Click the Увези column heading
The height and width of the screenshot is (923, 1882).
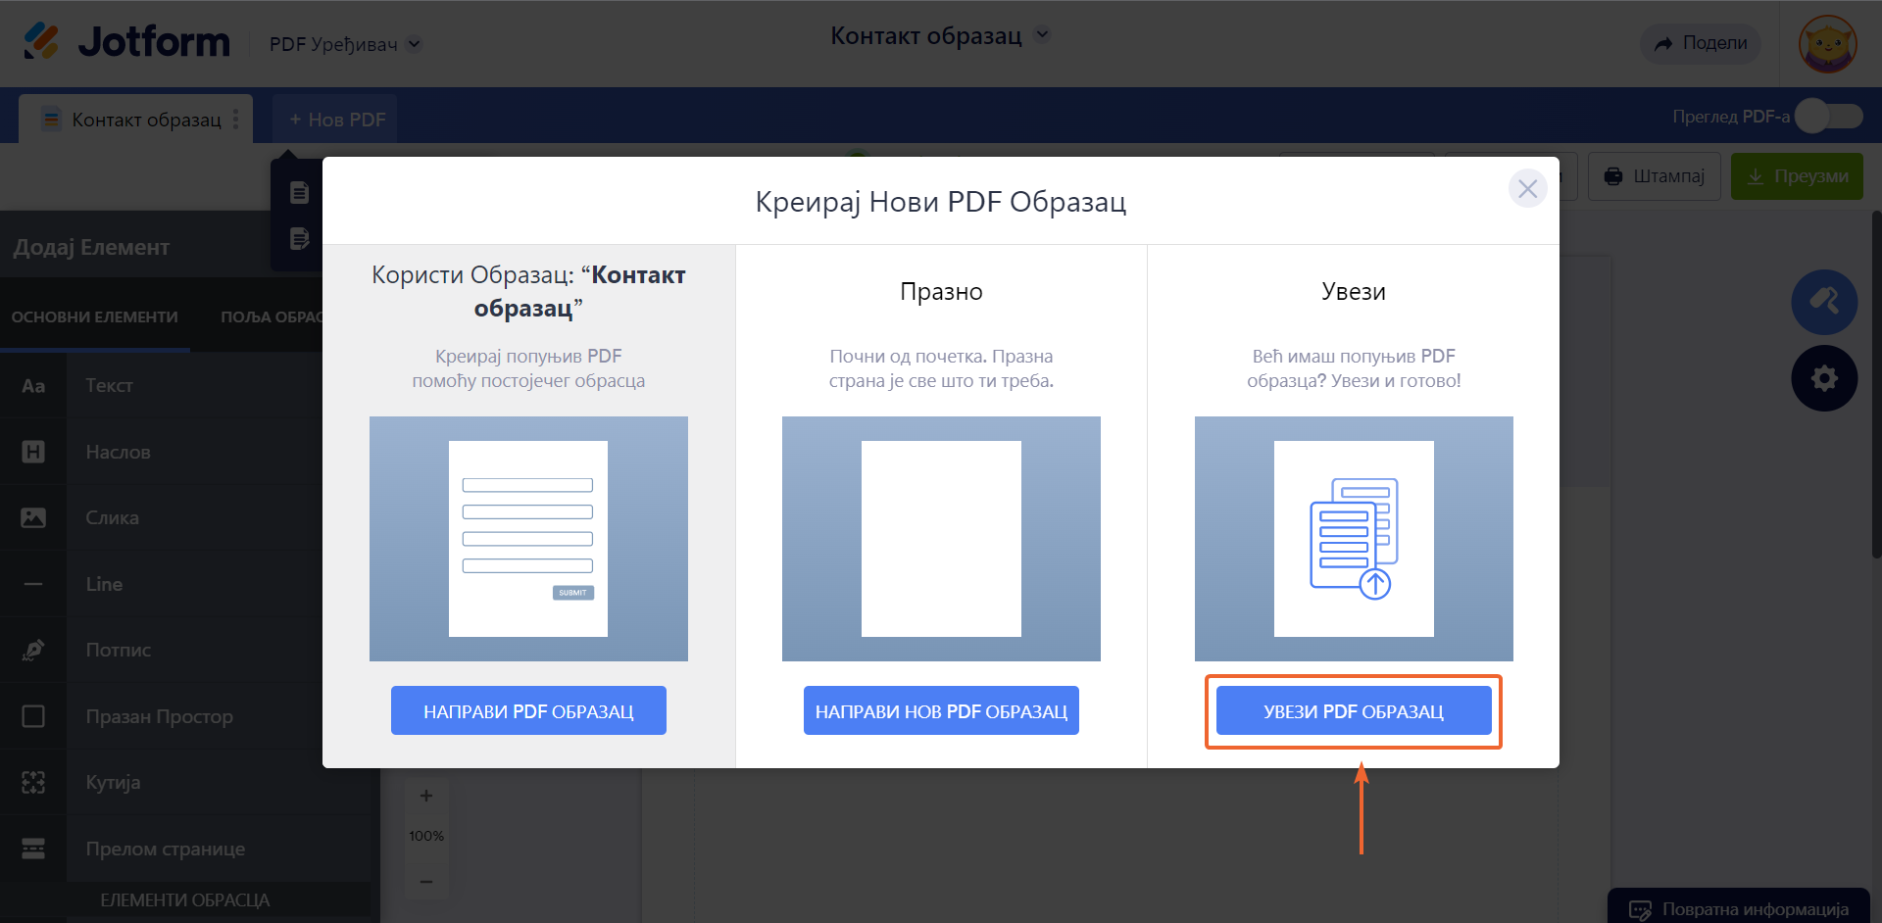click(1354, 292)
